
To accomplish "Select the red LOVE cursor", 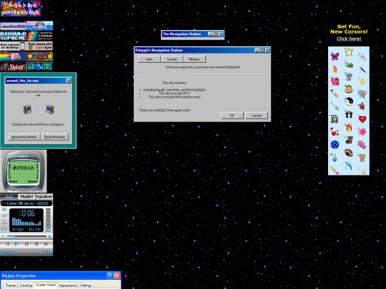I will coord(335,81).
